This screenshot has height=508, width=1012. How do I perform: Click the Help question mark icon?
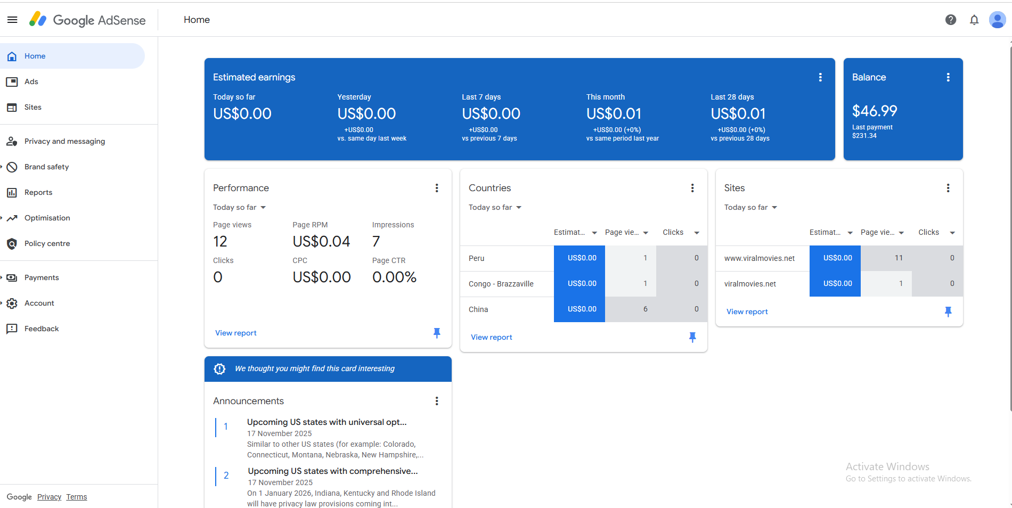coord(951,20)
